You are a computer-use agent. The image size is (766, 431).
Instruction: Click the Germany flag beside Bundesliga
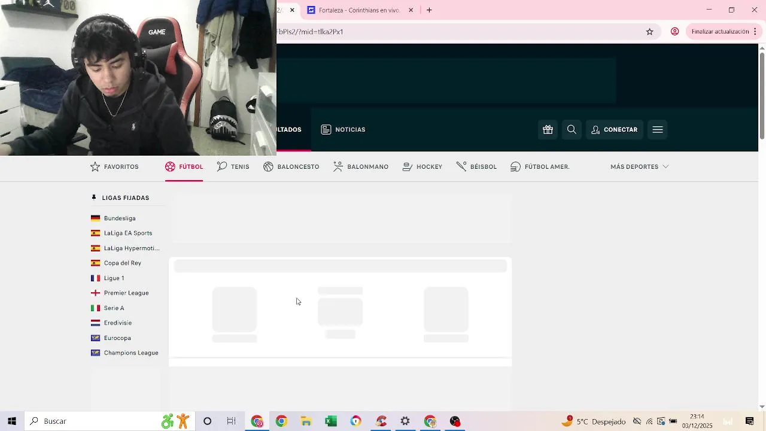95,218
